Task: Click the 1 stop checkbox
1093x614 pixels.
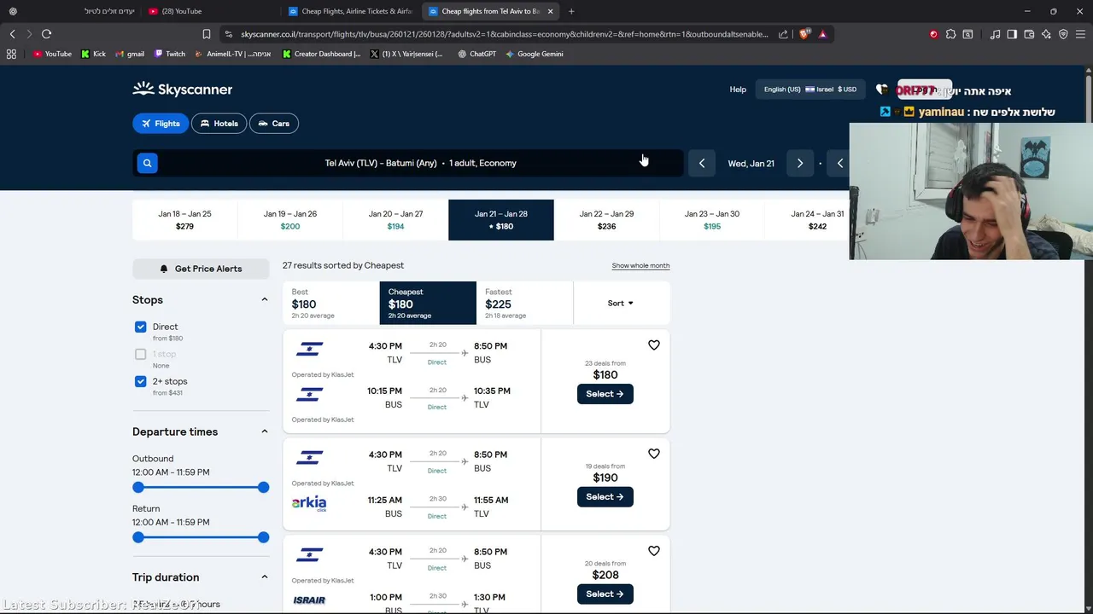Action: tap(140, 354)
